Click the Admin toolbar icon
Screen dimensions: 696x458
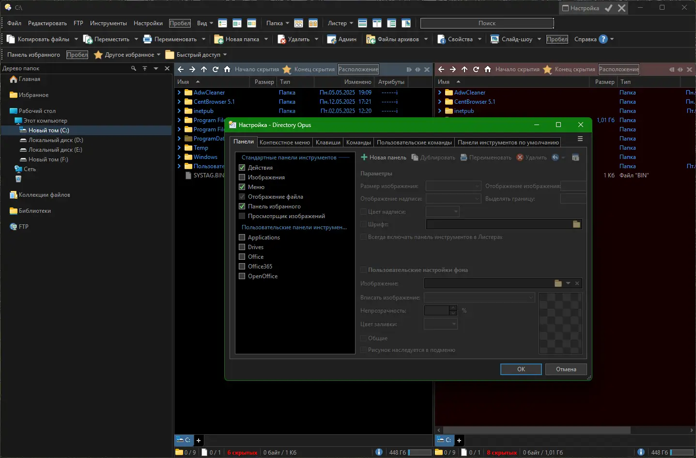(332, 39)
